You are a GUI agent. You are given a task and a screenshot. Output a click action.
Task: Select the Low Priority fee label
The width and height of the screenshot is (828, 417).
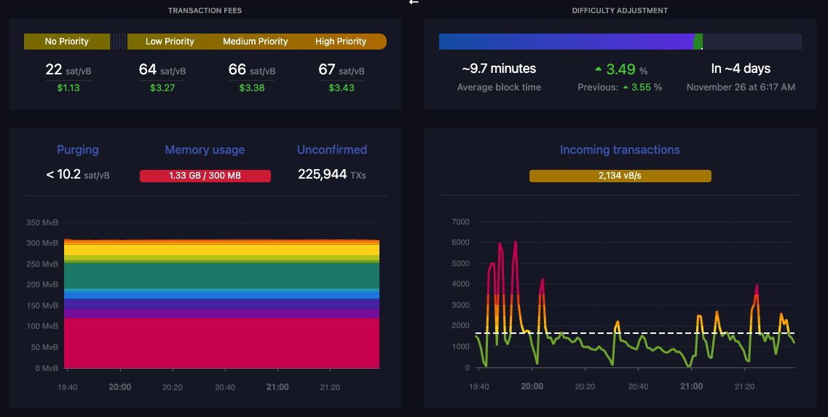170,42
